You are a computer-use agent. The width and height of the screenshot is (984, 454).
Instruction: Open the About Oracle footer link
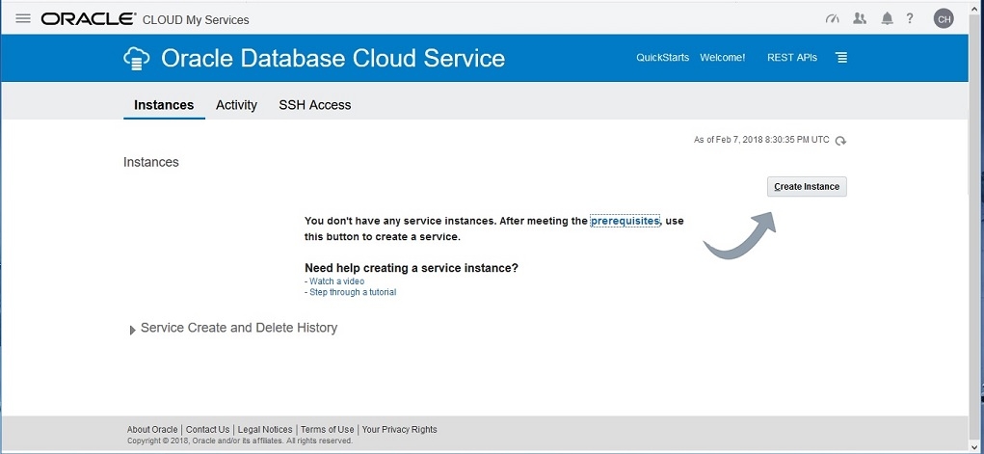tap(152, 430)
